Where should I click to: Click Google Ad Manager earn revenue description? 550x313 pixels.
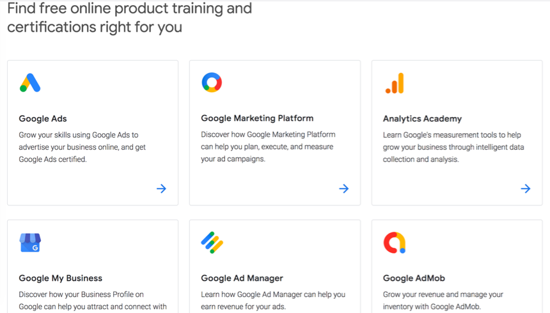(273, 300)
